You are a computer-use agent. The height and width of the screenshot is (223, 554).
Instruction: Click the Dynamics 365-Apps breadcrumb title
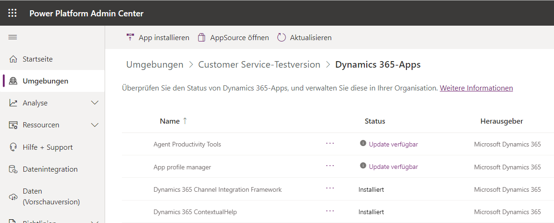pos(378,64)
